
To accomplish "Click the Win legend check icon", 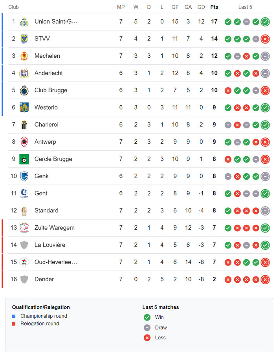I will [x=147, y=317].
